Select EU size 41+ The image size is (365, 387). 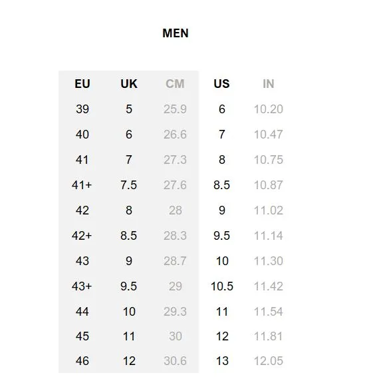click(x=82, y=185)
